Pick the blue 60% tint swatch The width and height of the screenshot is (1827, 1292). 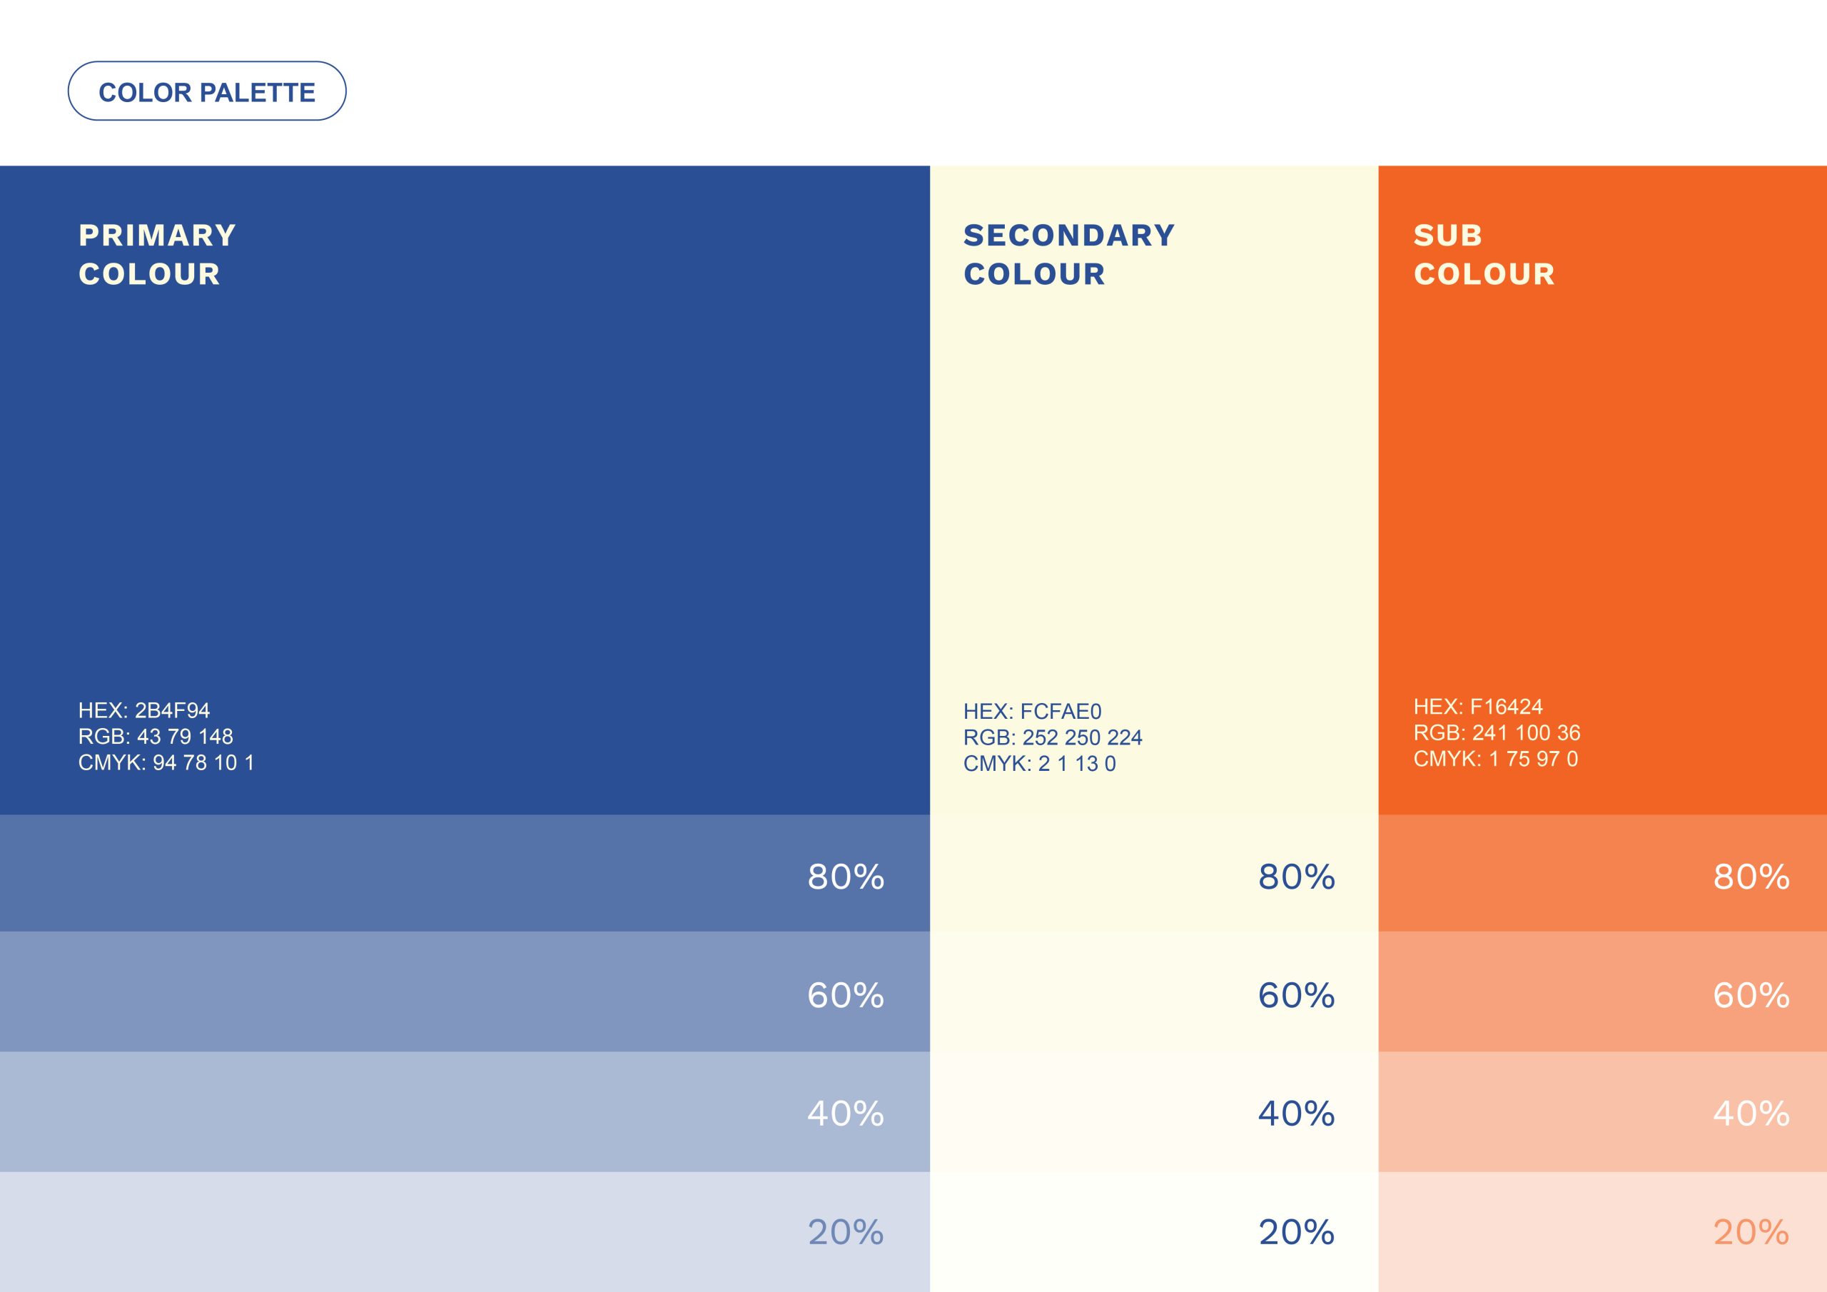click(465, 992)
